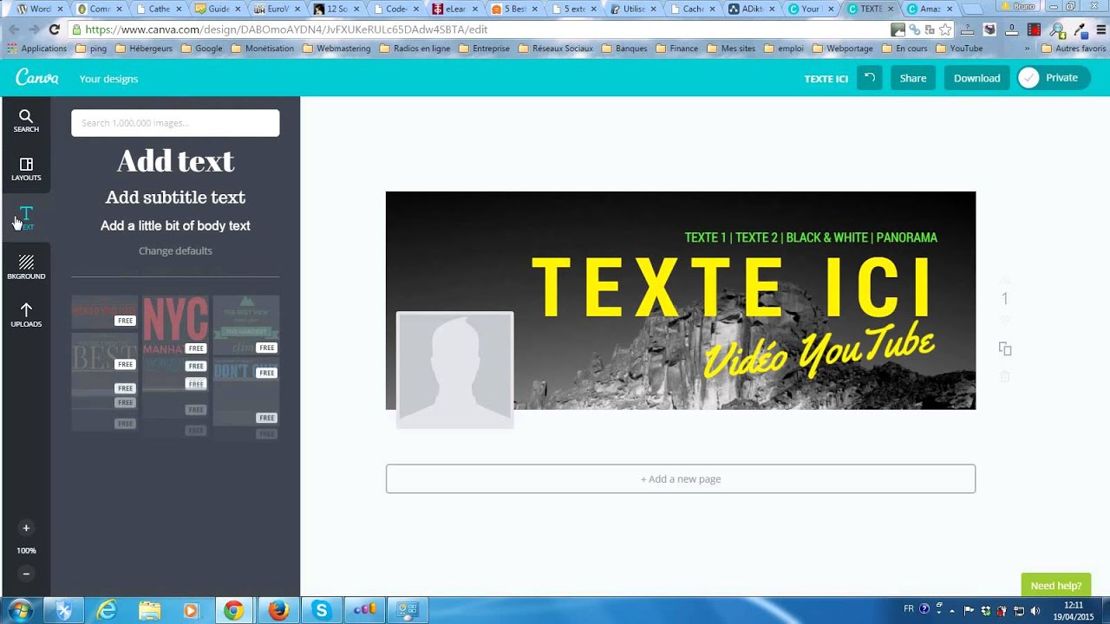Image resolution: width=1110 pixels, height=624 pixels.
Task: Show more bookmarks with chevron
Action: pos(1028,49)
